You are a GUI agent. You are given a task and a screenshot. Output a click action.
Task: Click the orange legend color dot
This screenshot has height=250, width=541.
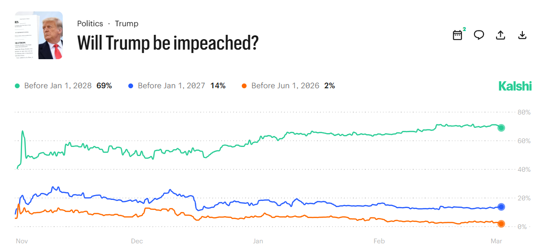pyautogui.click(x=244, y=86)
